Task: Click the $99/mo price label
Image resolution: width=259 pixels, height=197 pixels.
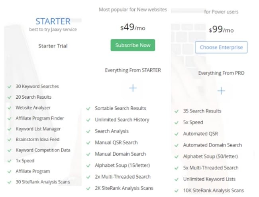Action: (x=221, y=29)
